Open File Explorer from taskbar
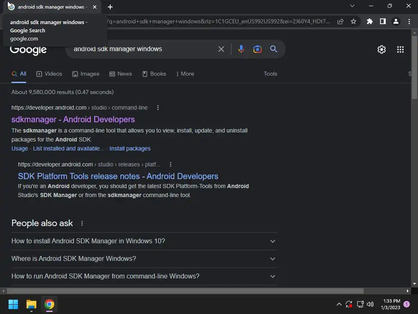The image size is (418, 314). (31, 304)
